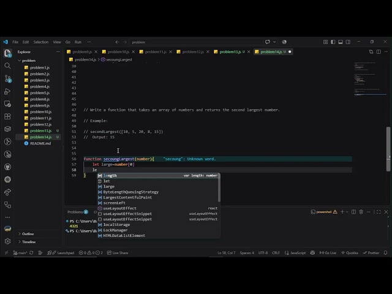The height and width of the screenshot is (294, 392).
Task: Open the Manage gear settings
Action: [x=7, y=241]
